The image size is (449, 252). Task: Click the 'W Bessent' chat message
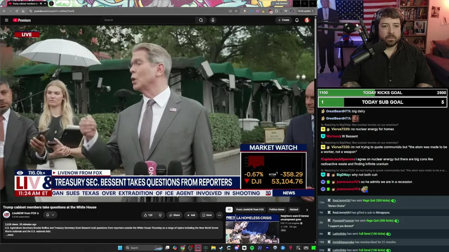pos(350,136)
